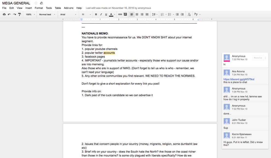Open the Arial font dropdown

pyautogui.click(x=68, y=14)
